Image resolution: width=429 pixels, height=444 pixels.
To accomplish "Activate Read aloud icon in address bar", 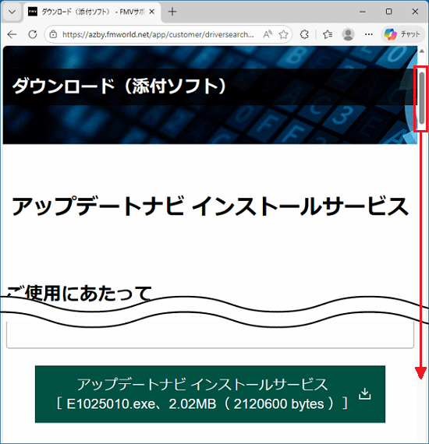I will click(x=268, y=34).
